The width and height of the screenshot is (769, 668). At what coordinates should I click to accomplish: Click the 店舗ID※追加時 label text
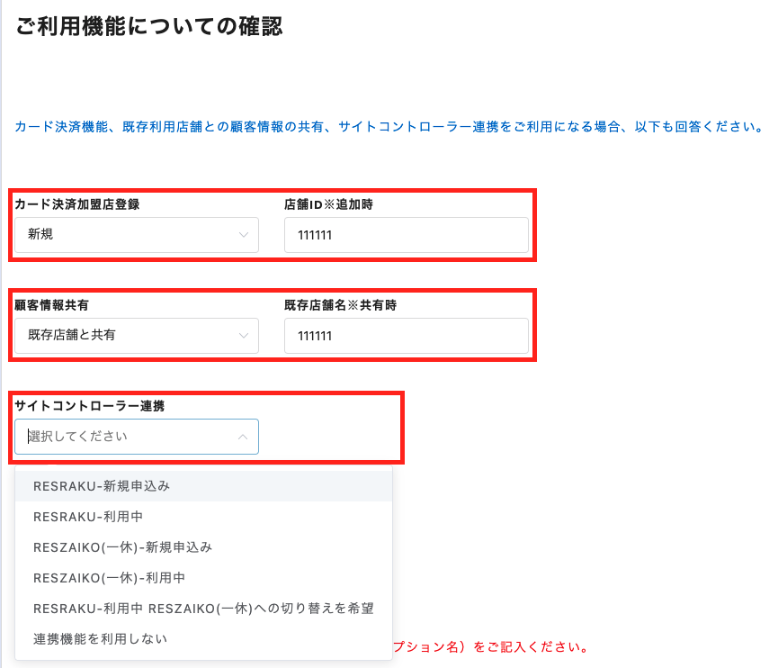[x=328, y=204]
